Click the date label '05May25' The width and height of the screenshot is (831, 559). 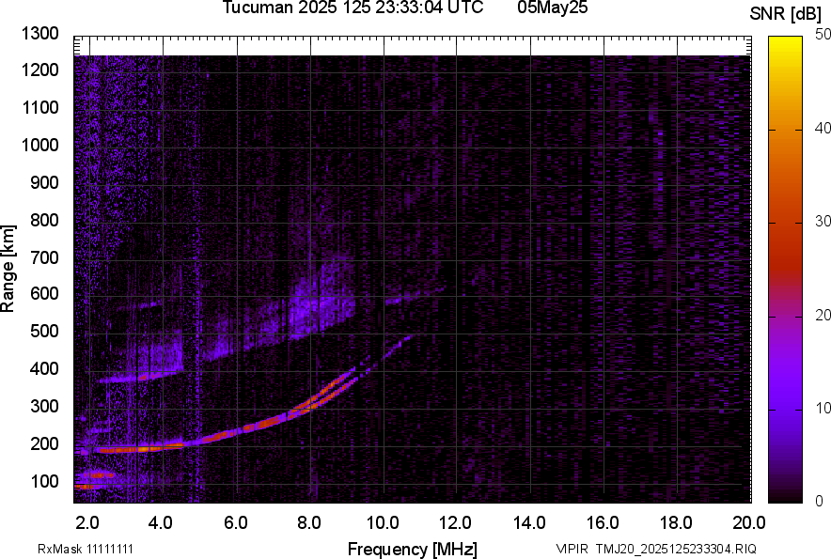[553, 8]
